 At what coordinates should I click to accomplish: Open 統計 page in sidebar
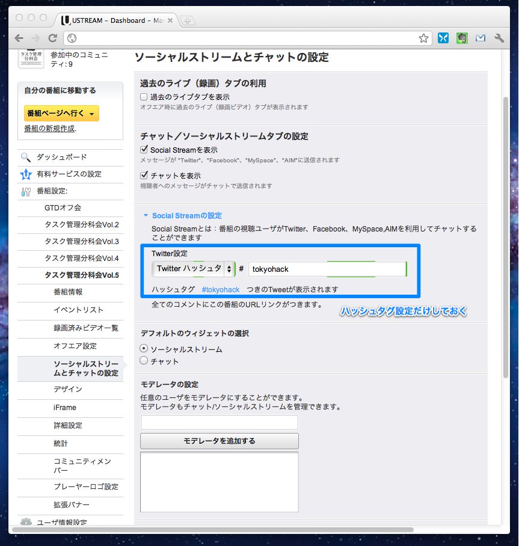(61, 444)
